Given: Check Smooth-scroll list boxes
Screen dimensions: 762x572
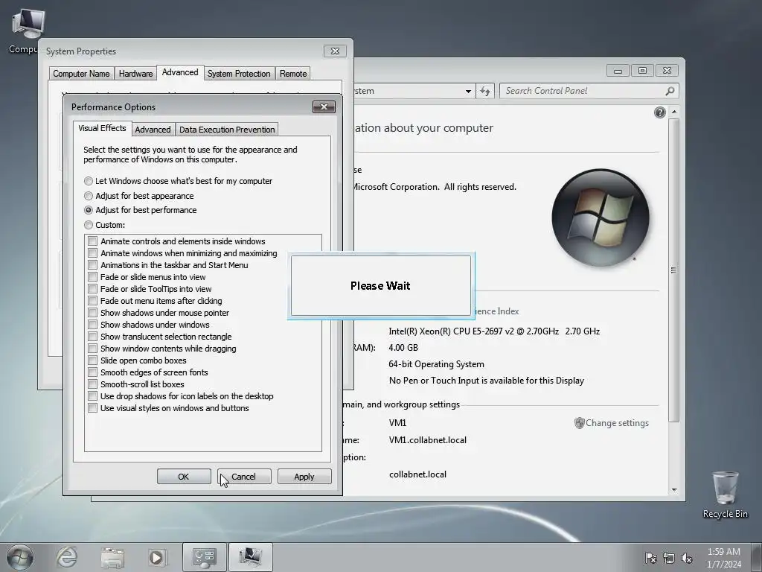Looking at the screenshot, I should pyautogui.click(x=93, y=384).
